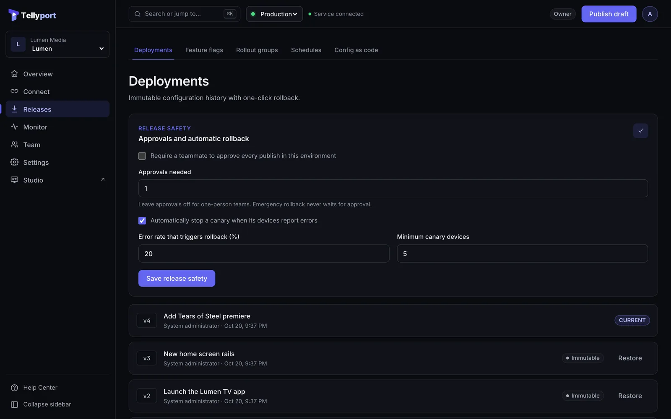
Task: Open the Schedules tab
Action: (306, 50)
